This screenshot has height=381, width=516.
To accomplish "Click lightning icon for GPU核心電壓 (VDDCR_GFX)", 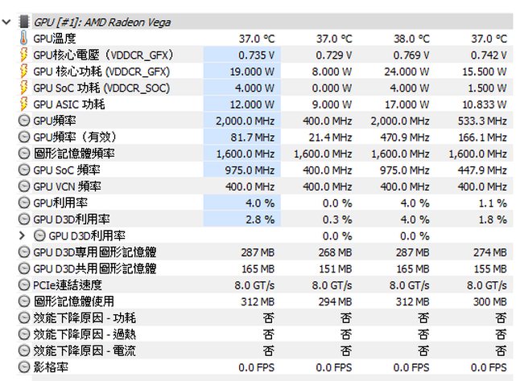I will coord(23,55).
